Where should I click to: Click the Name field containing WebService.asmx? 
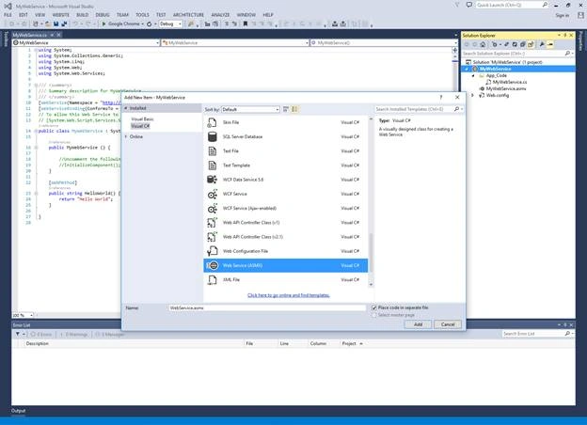[x=267, y=307]
